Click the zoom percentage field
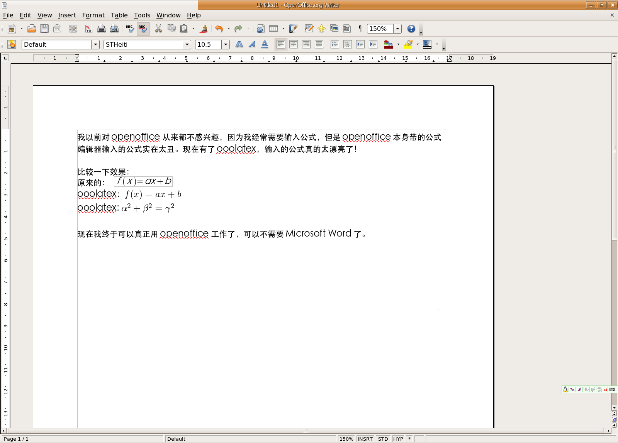The image size is (618, 443). tap(380, 29)
